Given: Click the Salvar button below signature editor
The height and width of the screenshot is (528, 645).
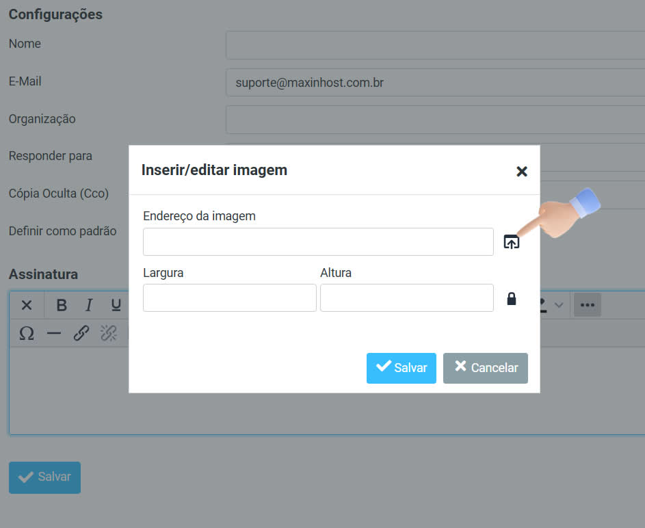Looking at the screenshot, I should [44, 477].
